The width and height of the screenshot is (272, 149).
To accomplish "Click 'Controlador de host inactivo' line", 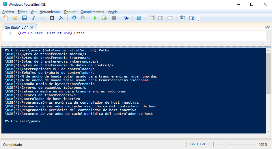I will coord(42,99).
